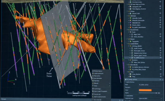Click the Ultramafic_Harzburgite yellow circle icon
The height and width of the screenshot is (101, 165).
130,20
